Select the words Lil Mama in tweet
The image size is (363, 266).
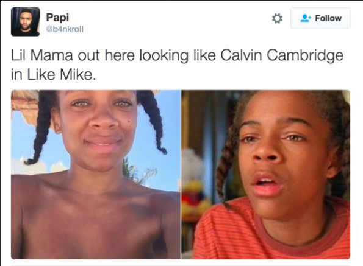(42, 55)
